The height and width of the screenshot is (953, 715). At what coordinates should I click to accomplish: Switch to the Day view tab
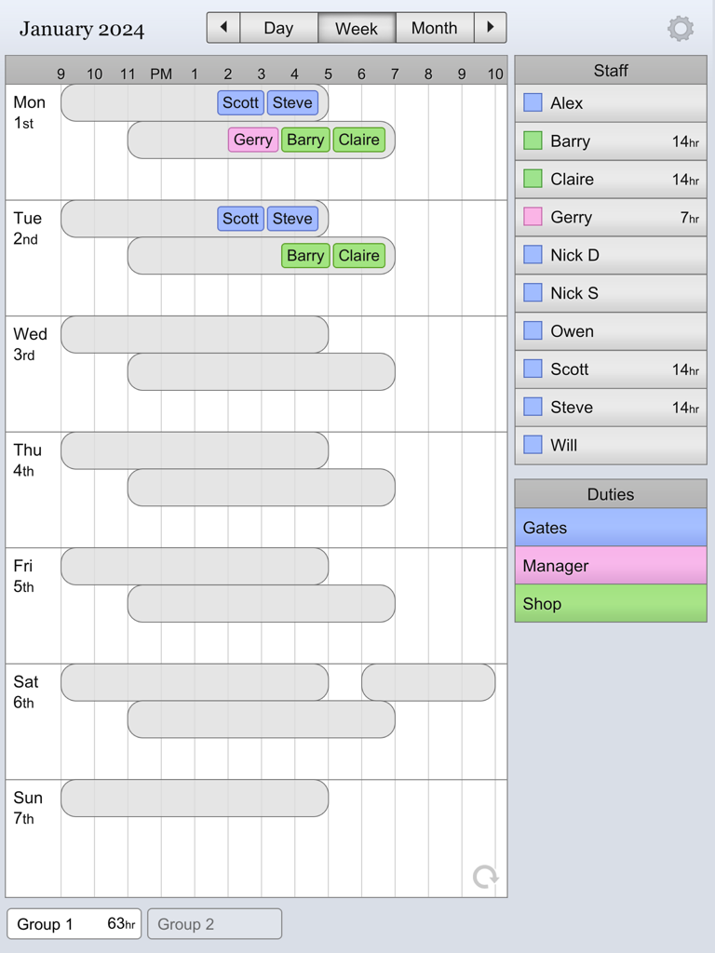point(278,28)
